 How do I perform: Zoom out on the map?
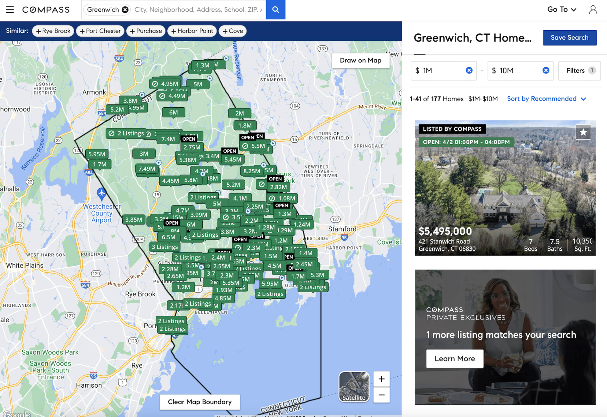pyautogui.click(x=382, y=395)
